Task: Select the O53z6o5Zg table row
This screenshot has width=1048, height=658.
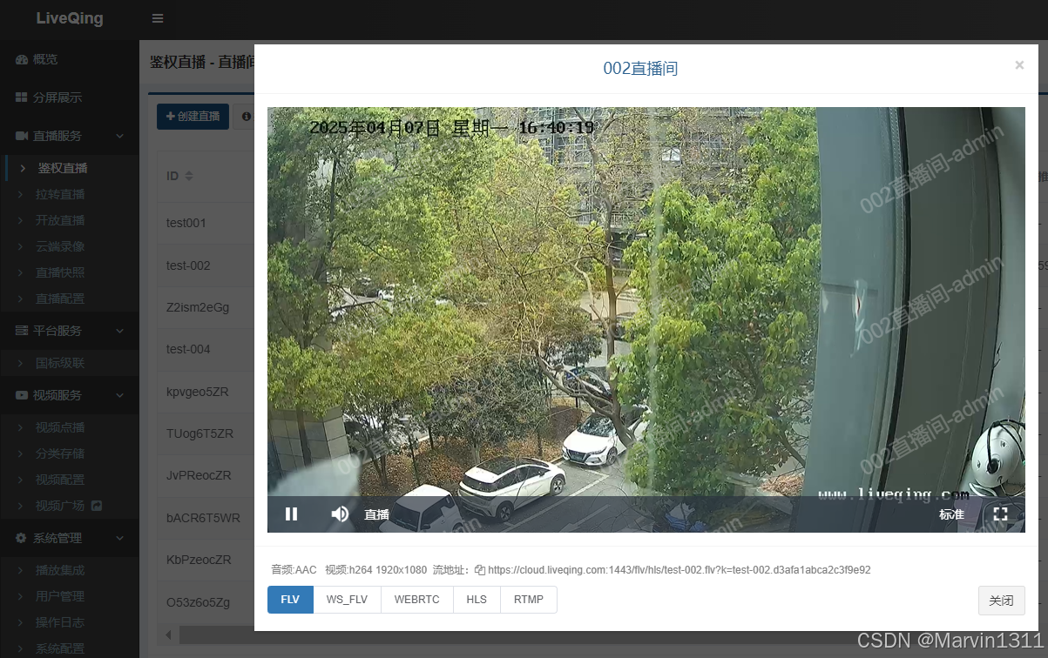Action: click(x=206, y=602)
